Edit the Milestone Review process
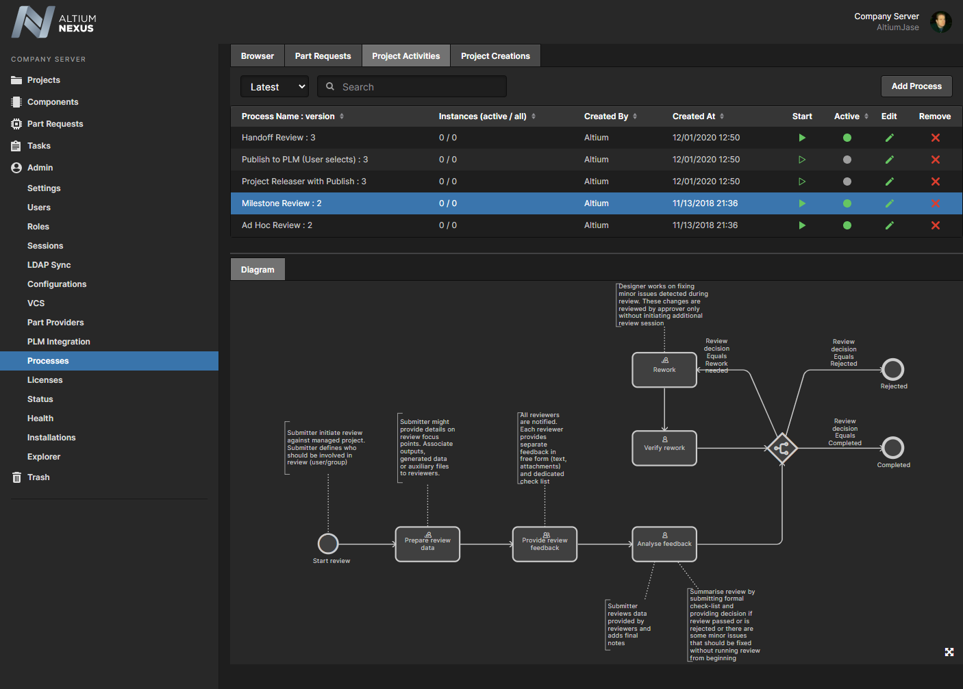The width and height of the screenshot is (963, 689). (x=889, y=203)
